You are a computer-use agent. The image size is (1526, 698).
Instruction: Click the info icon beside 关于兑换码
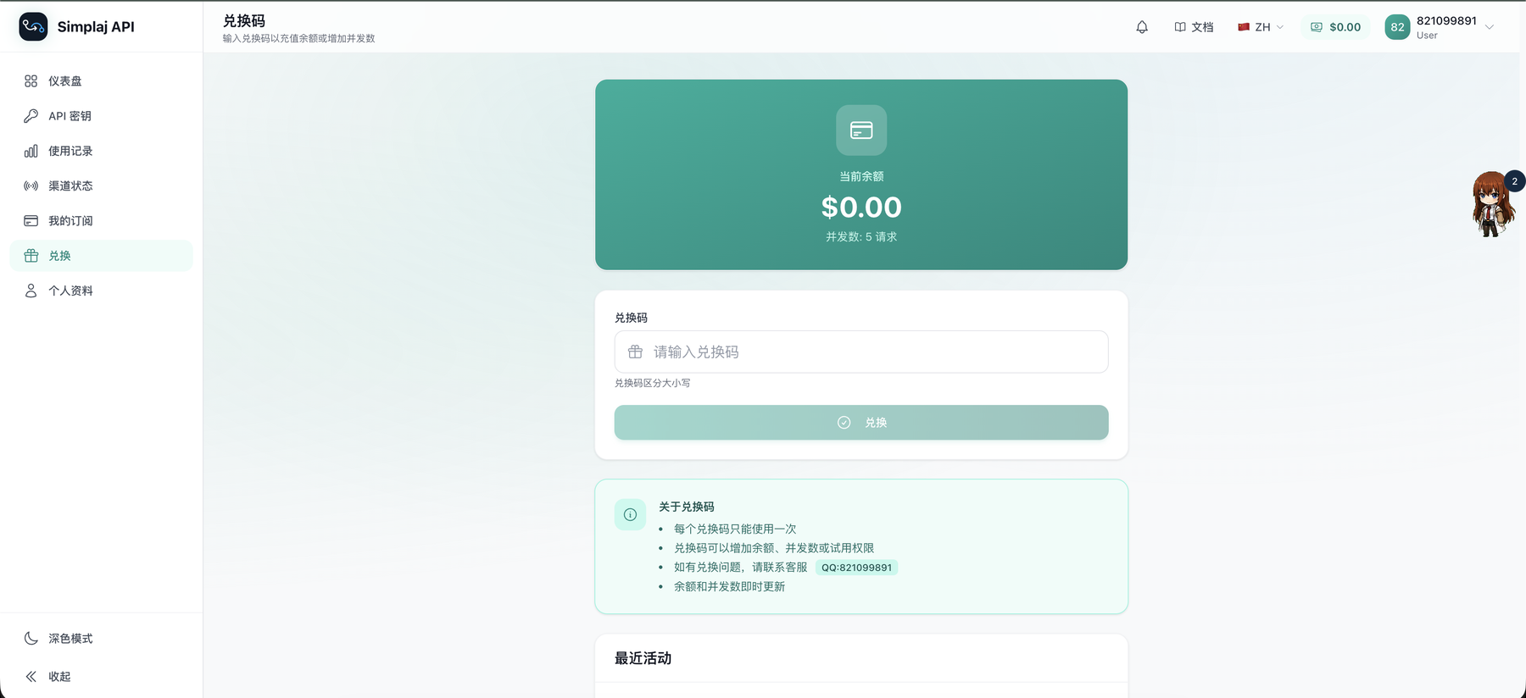coord(630,514)
